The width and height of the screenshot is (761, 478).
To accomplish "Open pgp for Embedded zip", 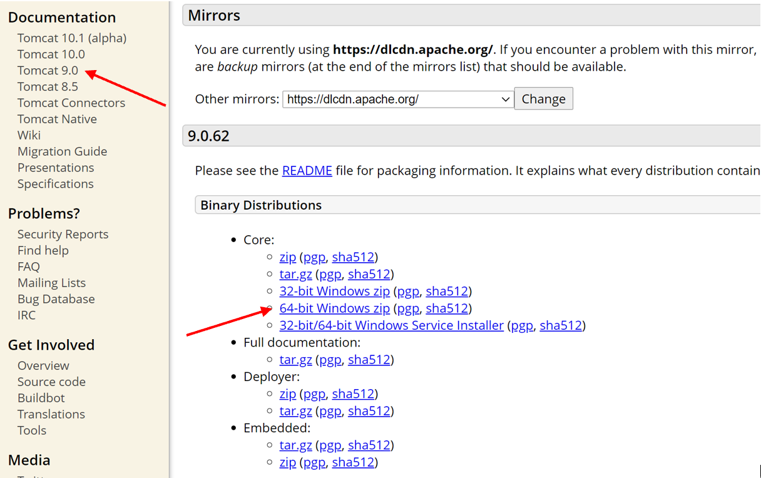I will [314, 462].
